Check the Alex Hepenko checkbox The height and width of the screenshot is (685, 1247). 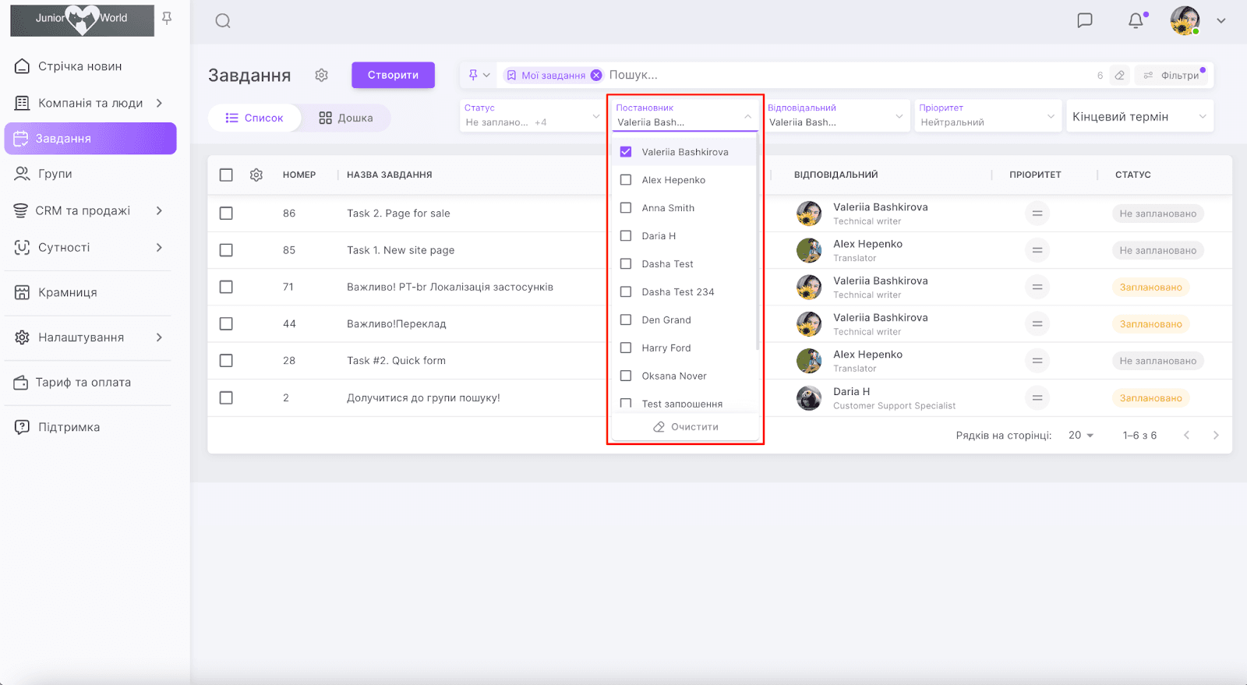626,180
